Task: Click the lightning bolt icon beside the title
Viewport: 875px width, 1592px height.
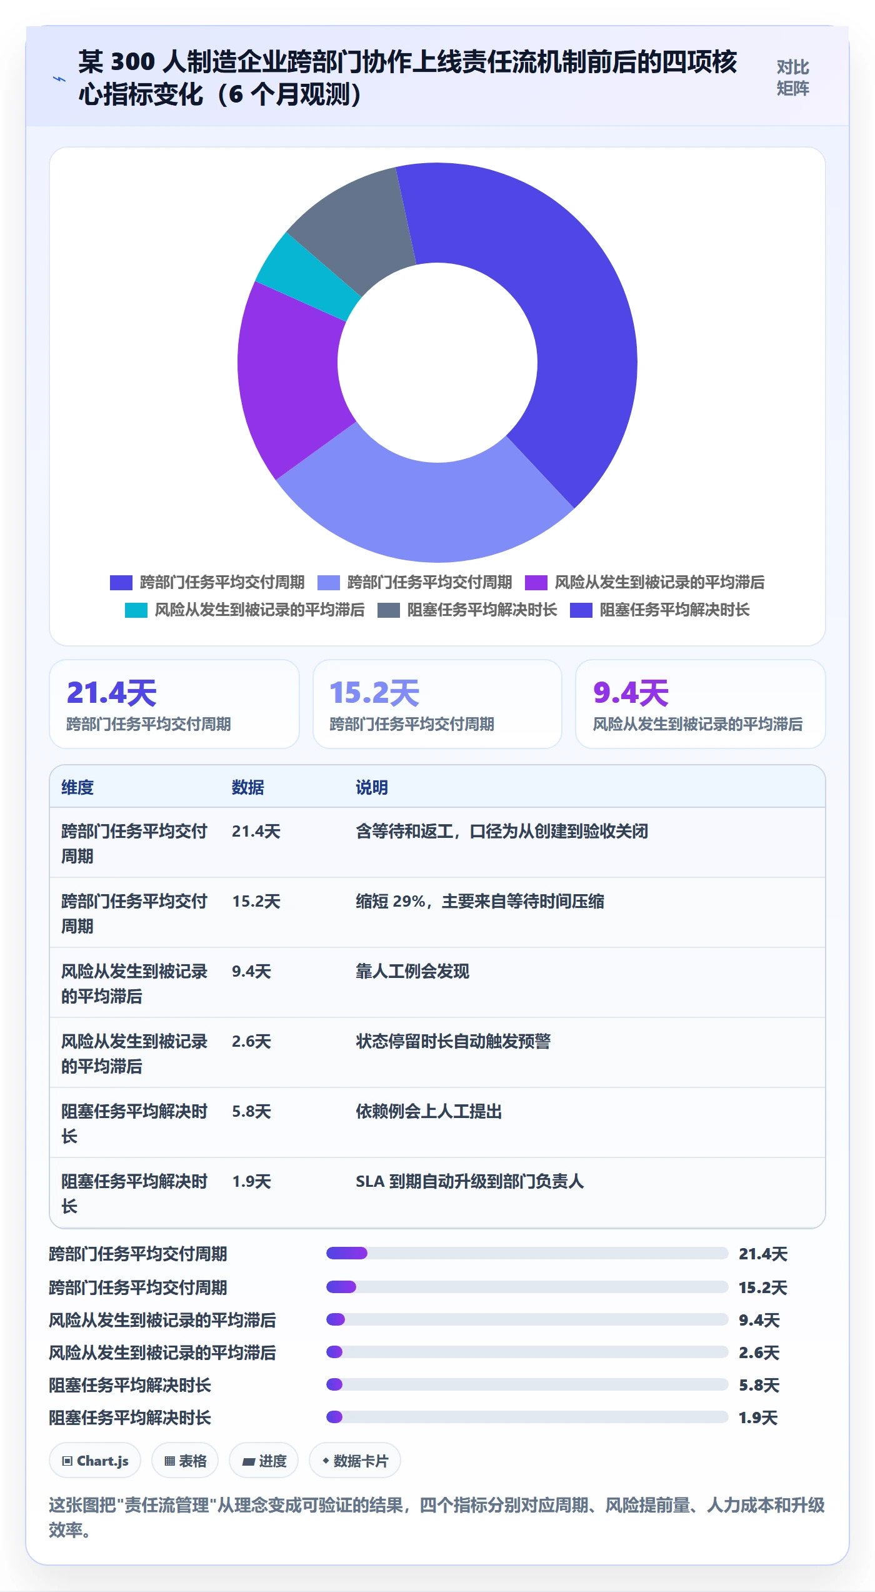Action: [59, 79]
